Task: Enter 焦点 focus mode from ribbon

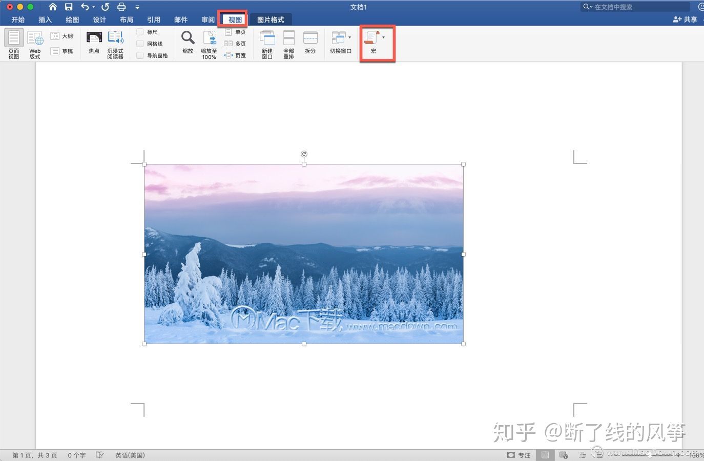Action: pyautogui.click(x=94, y=42)
